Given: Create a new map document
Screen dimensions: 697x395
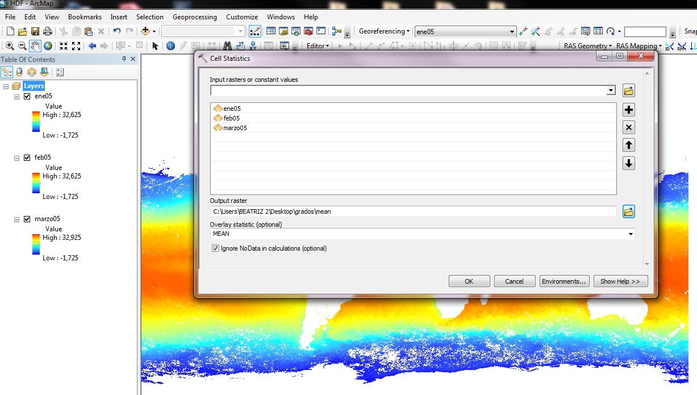Looking at the screenshot, I should click(10, 31).
